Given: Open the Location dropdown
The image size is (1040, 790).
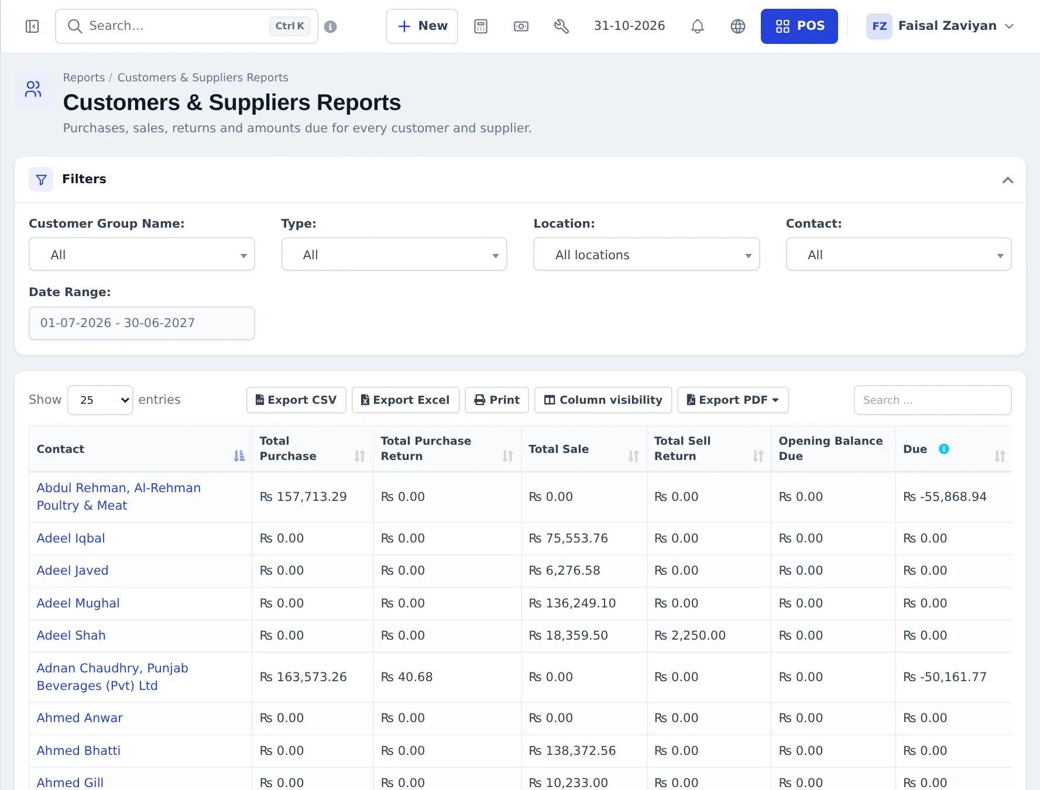Looking at the screenshot, I should point(646,255).
